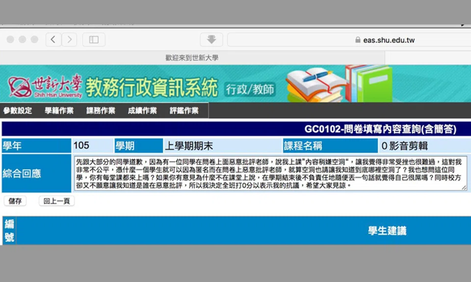Open the 學籍作業 menu
This screenshot has width=471, height=282.
click(x=59, y=111)
